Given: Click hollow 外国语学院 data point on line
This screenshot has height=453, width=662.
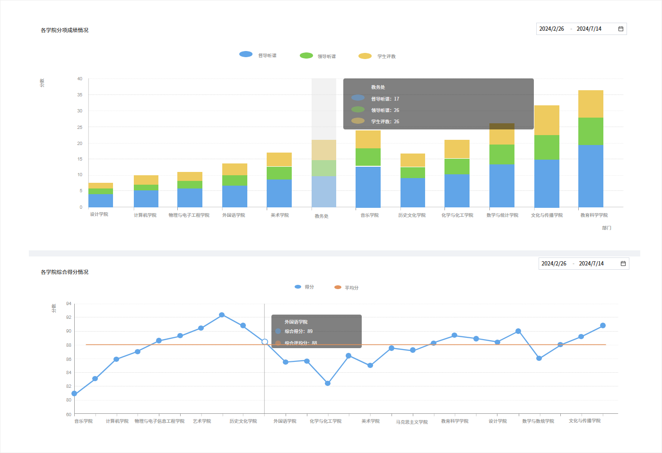Looking at the screenshot, I should pos(265,342).
